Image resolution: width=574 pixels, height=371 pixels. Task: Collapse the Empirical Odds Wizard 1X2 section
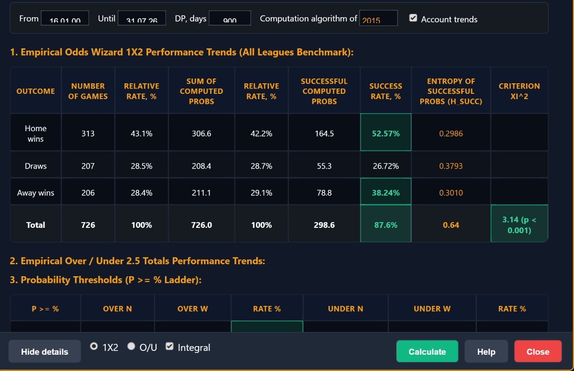click(182, 52)
